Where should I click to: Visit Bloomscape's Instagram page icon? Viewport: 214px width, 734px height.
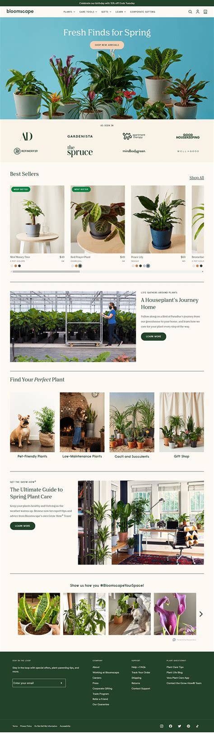(x=162, y=726)
